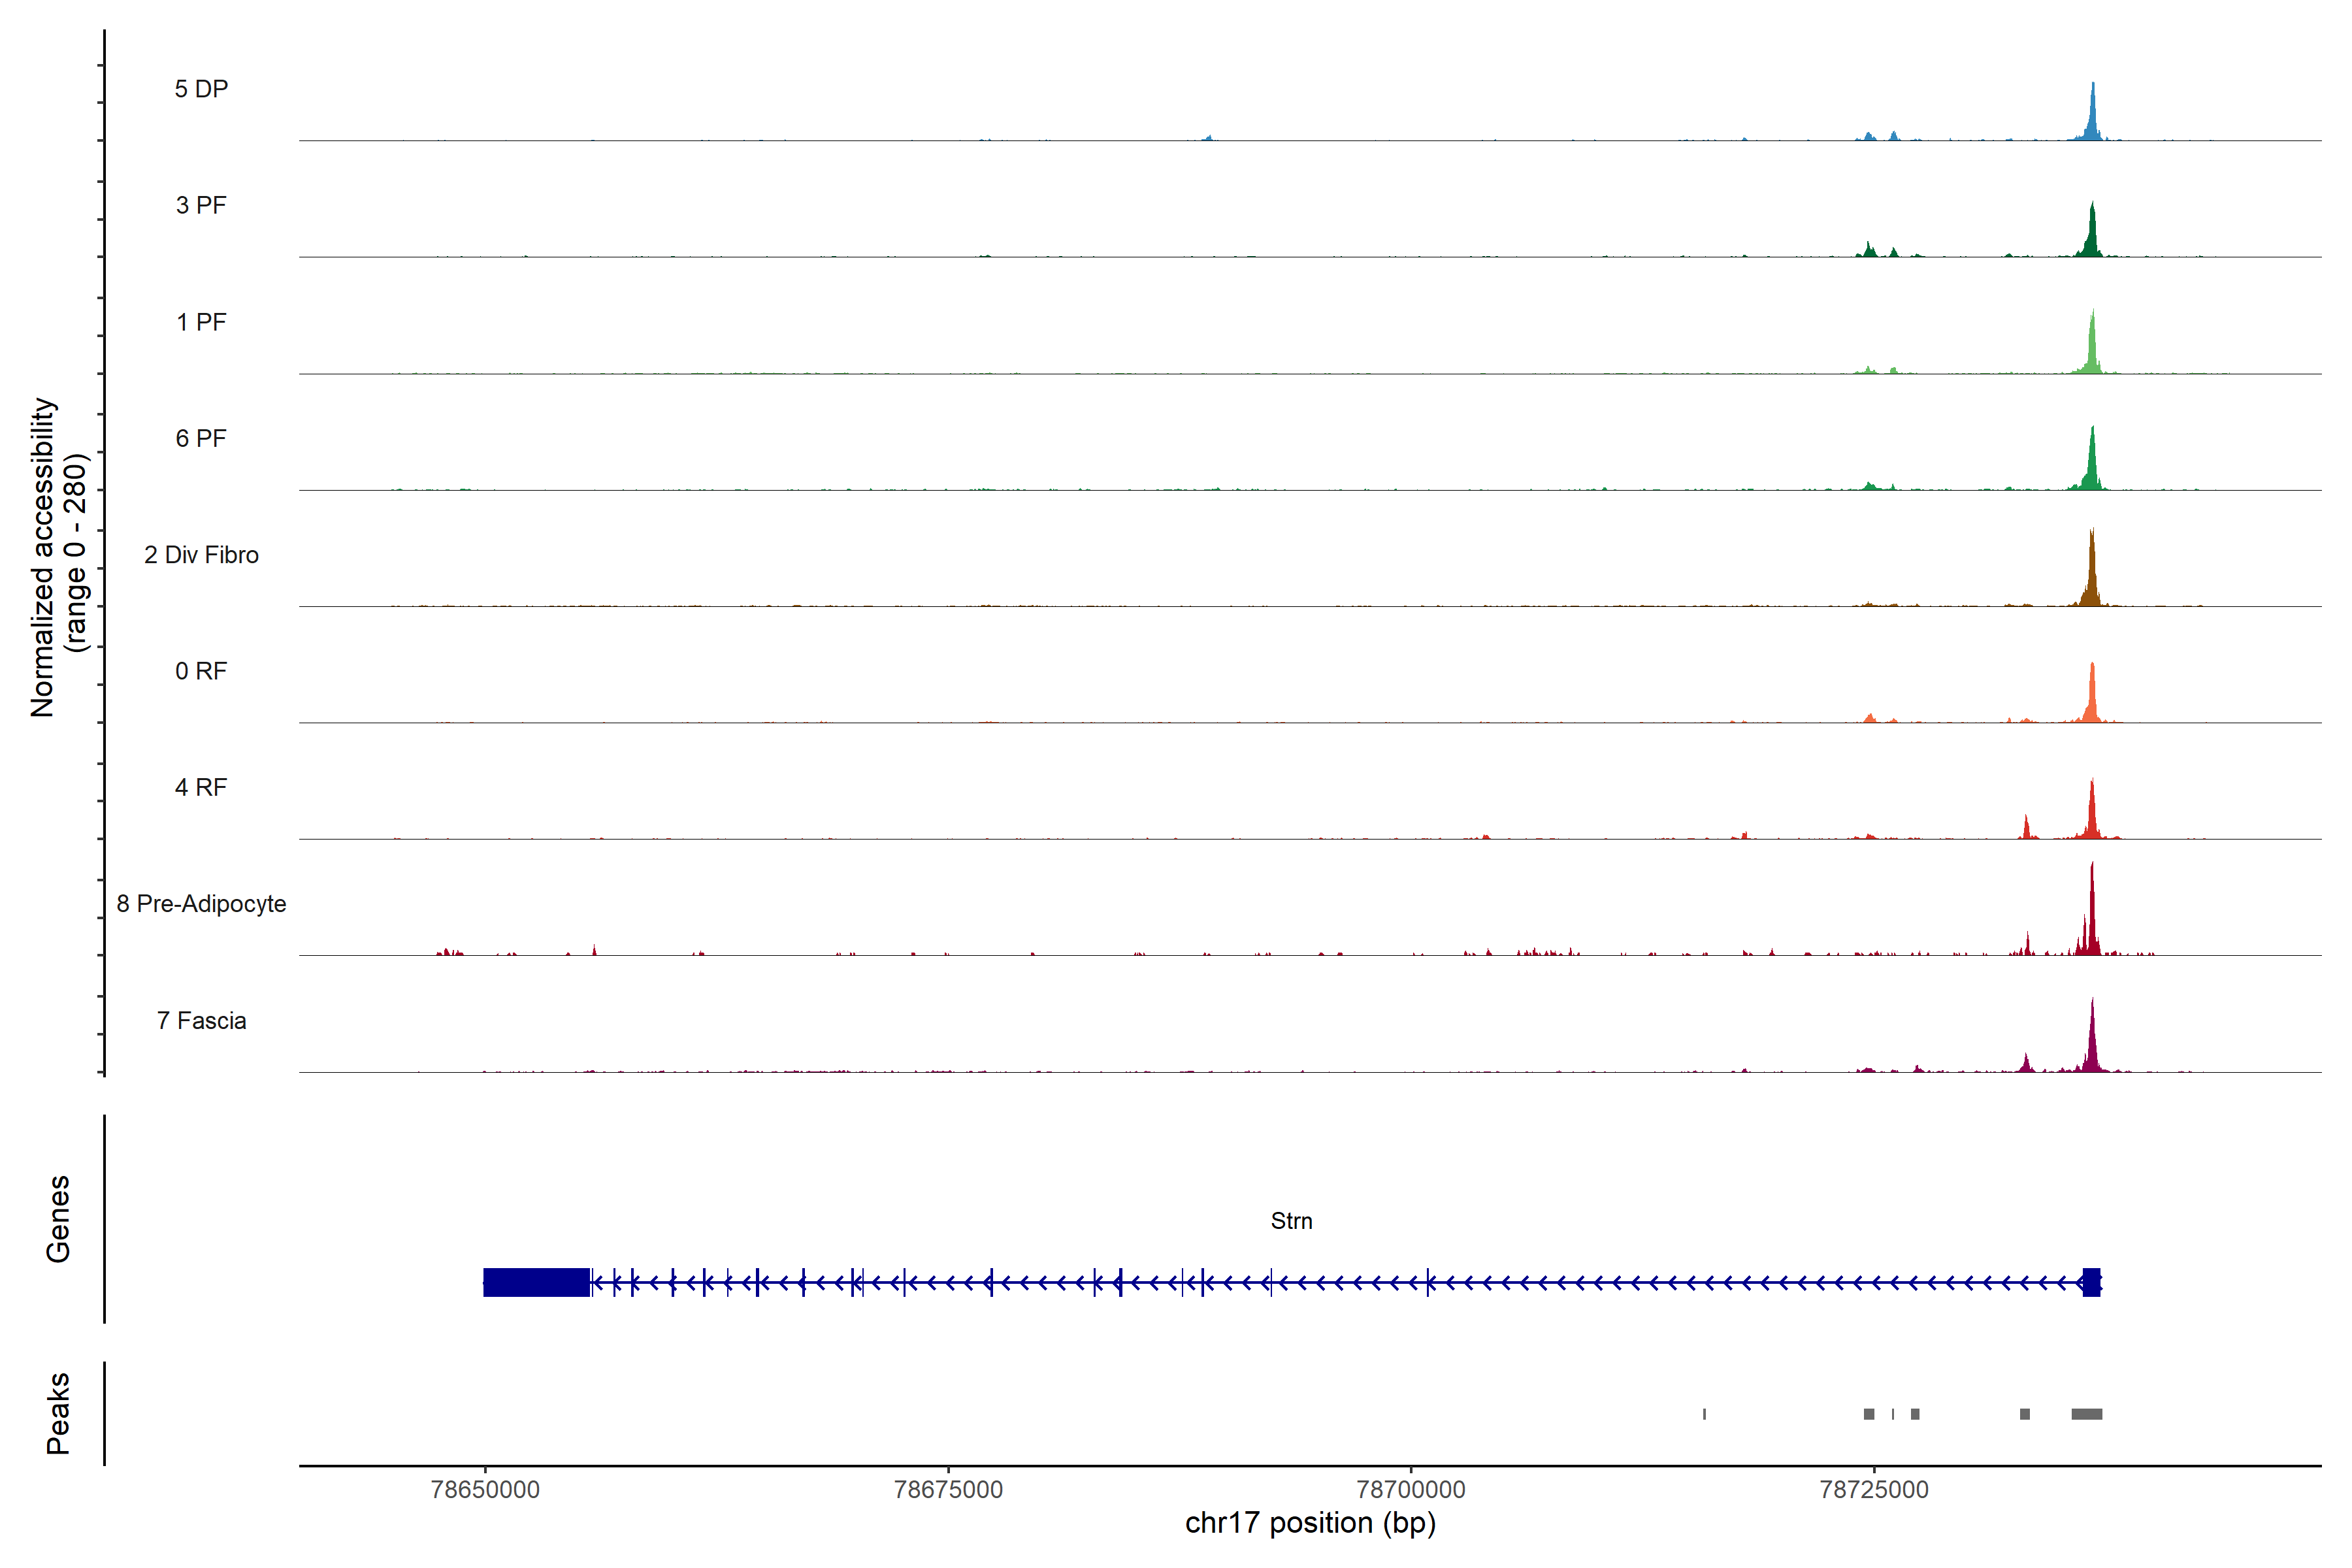Click the Strn exon box at right end

point(2091,1282)
